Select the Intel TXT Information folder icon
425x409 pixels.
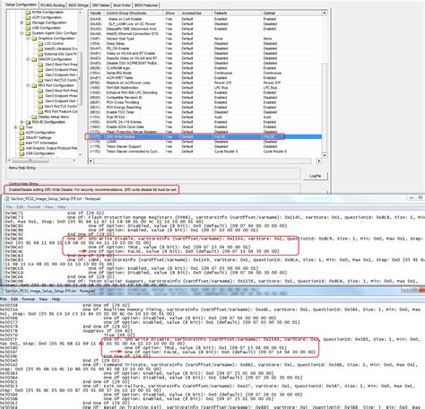point(22,143)
